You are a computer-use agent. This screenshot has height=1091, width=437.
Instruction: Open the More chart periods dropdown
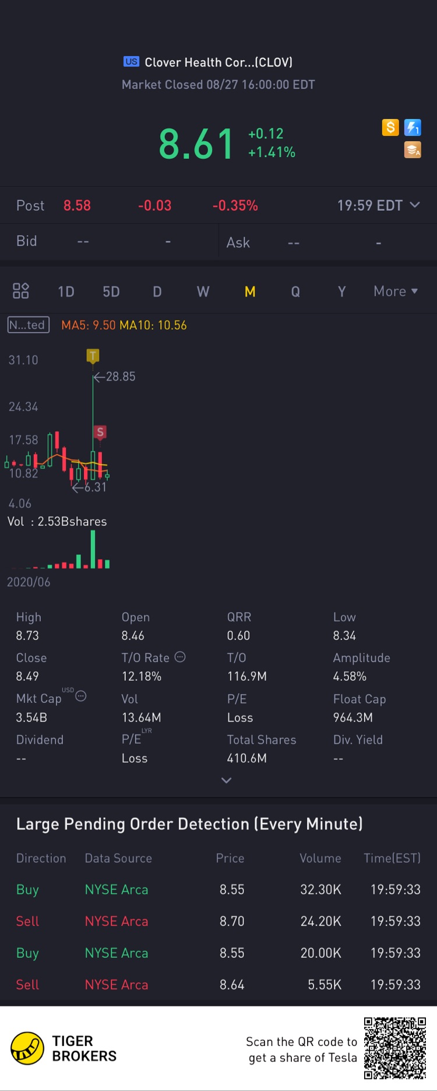396,291
